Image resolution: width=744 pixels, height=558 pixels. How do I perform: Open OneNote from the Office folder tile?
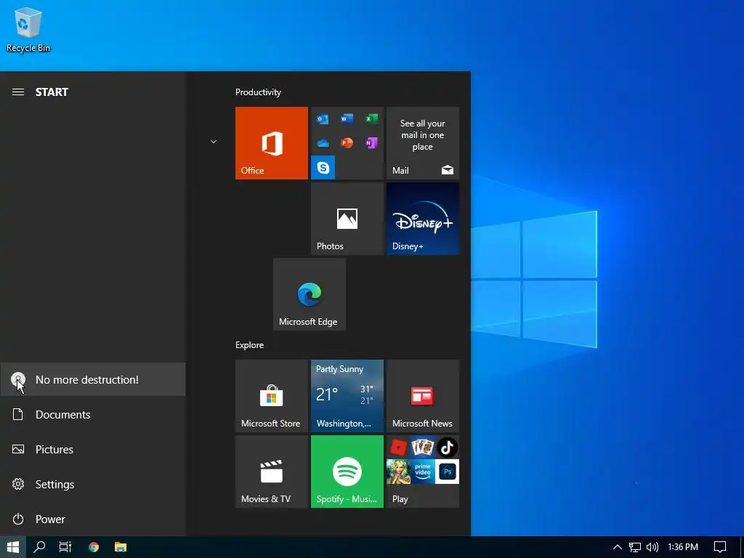(371, 143)
